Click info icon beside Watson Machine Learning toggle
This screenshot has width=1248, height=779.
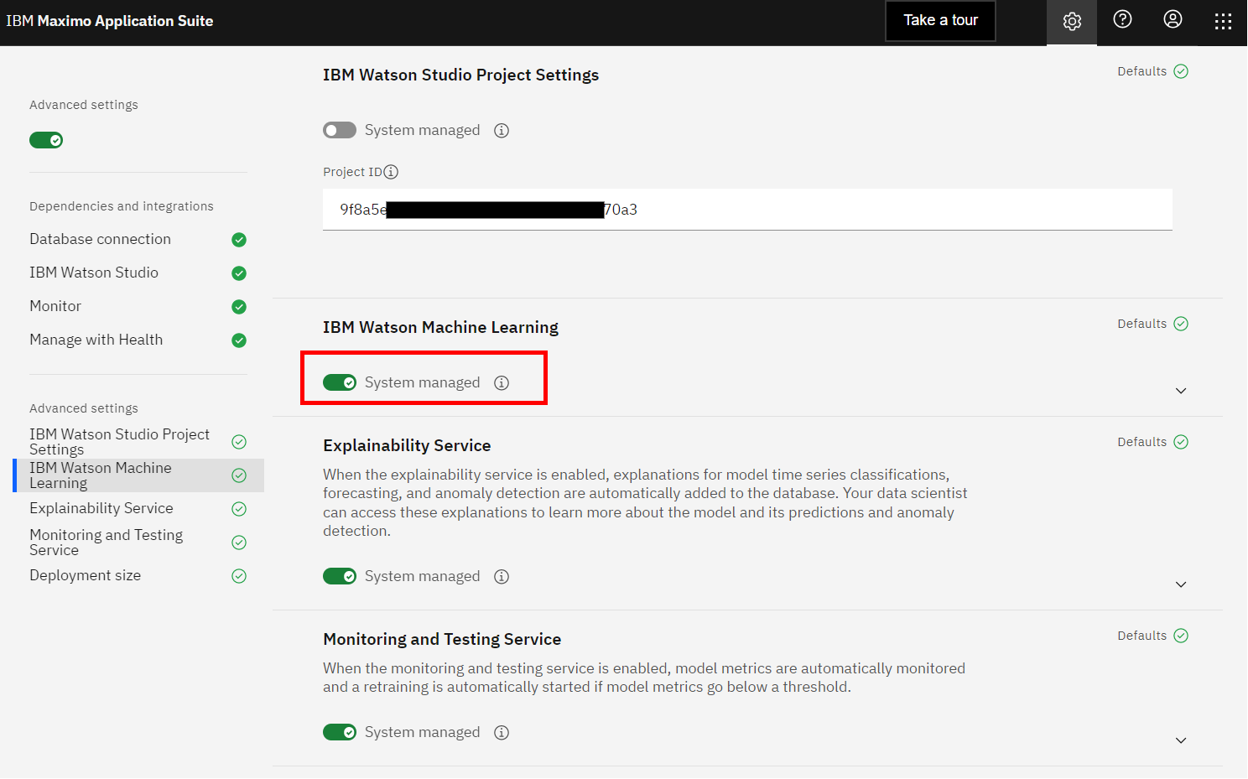tap(502, 383)
